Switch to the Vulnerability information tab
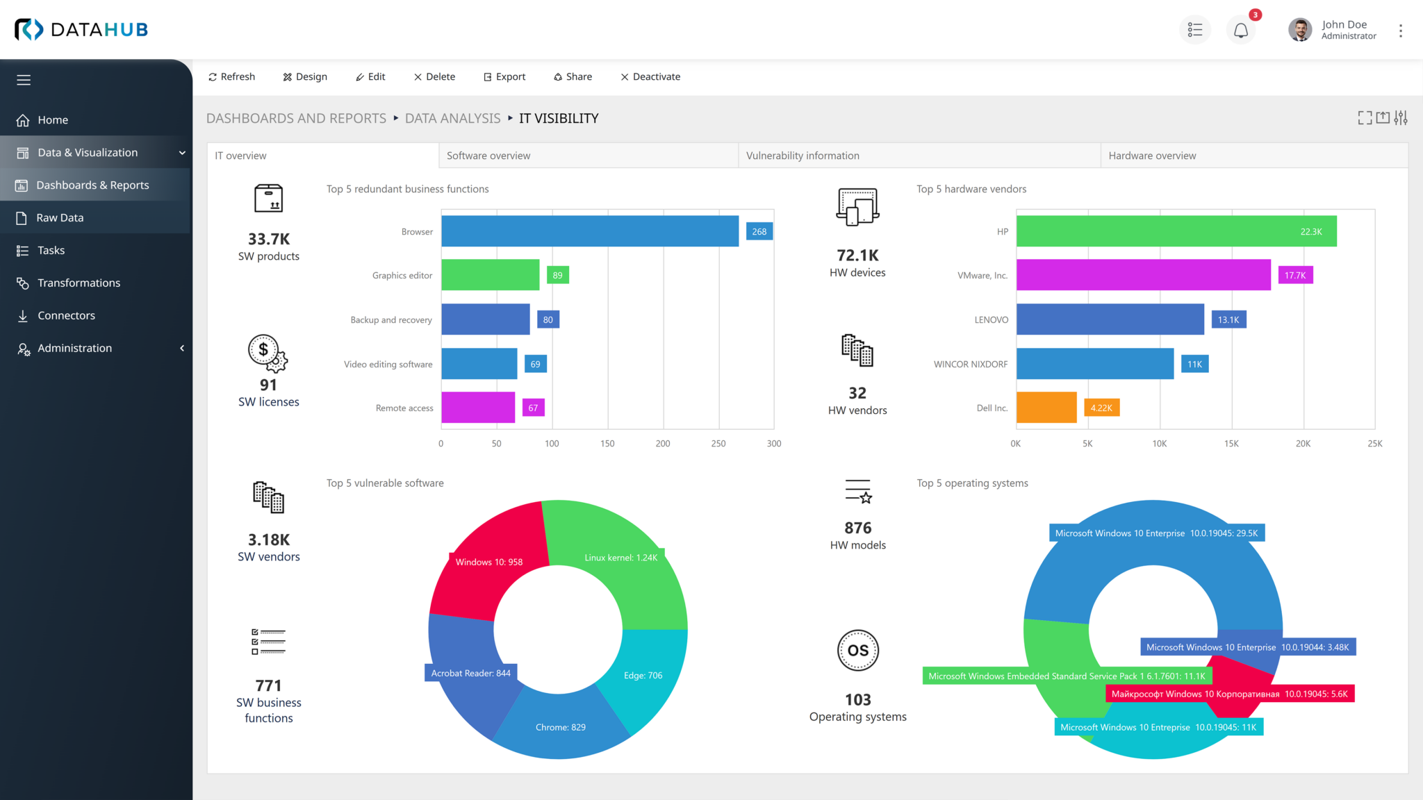1423x800 pixels. 919,156
